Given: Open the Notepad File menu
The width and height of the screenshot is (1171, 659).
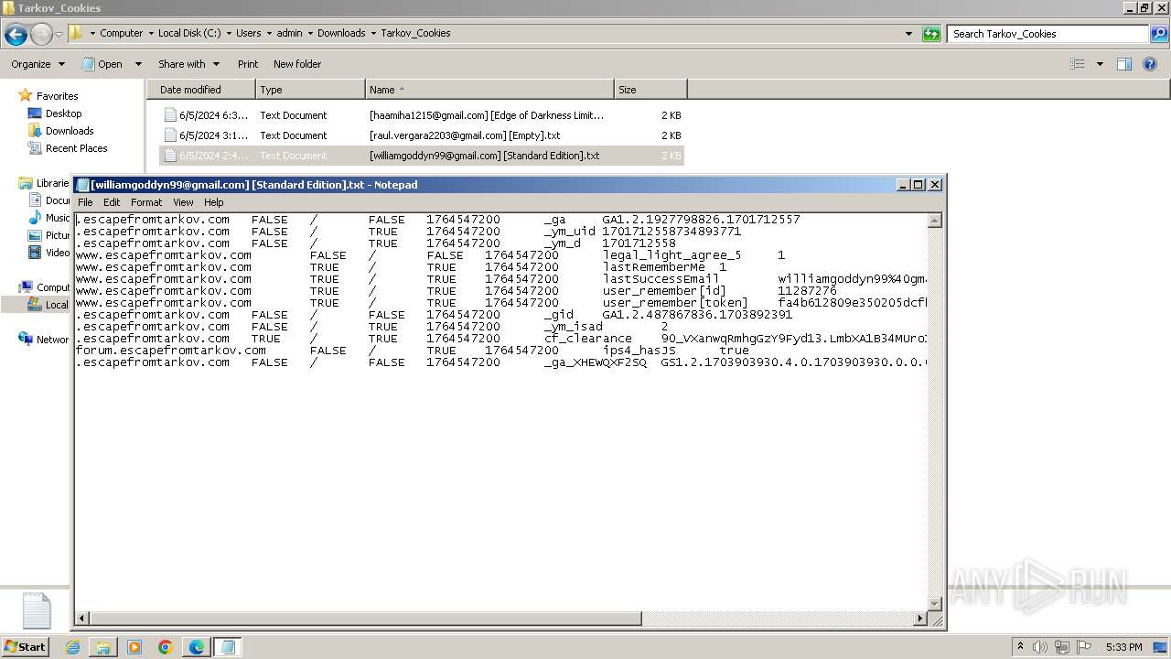Looking at the screenshot, I should click(x=85, y=202).
